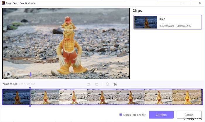Select the first dark timeline frame
The height and width of the screenshot is (122, 205).
click(x=16, y=97)
